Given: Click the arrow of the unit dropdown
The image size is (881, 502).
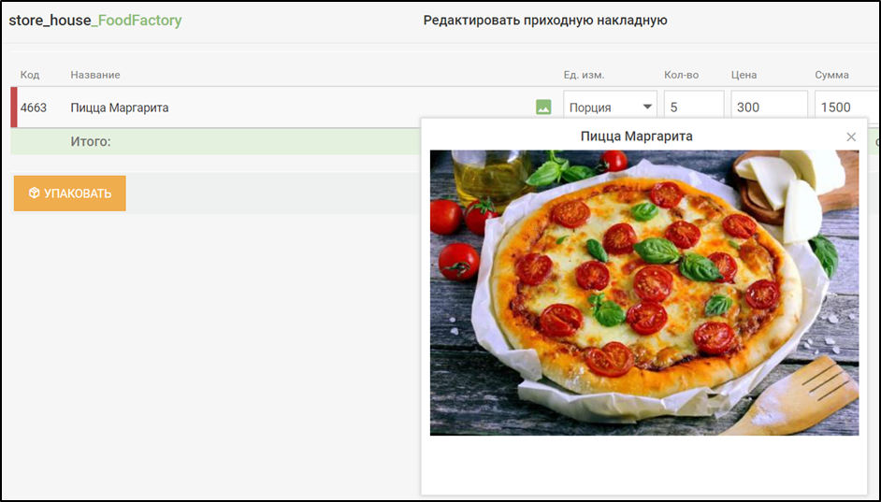Looking at the screenshot, I should coord(646,108).
